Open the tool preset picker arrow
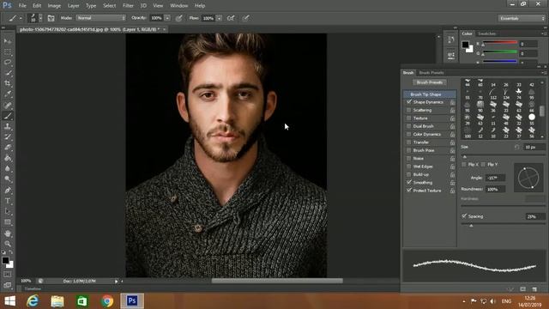The image size is (549, 309). click(x=21, y=18)
